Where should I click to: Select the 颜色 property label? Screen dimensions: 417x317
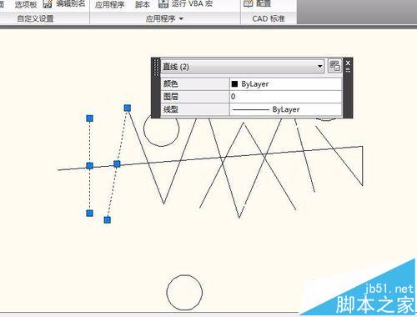pos(170,83)
